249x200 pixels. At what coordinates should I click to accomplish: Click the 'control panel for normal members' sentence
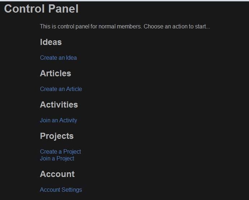[91, 27]
